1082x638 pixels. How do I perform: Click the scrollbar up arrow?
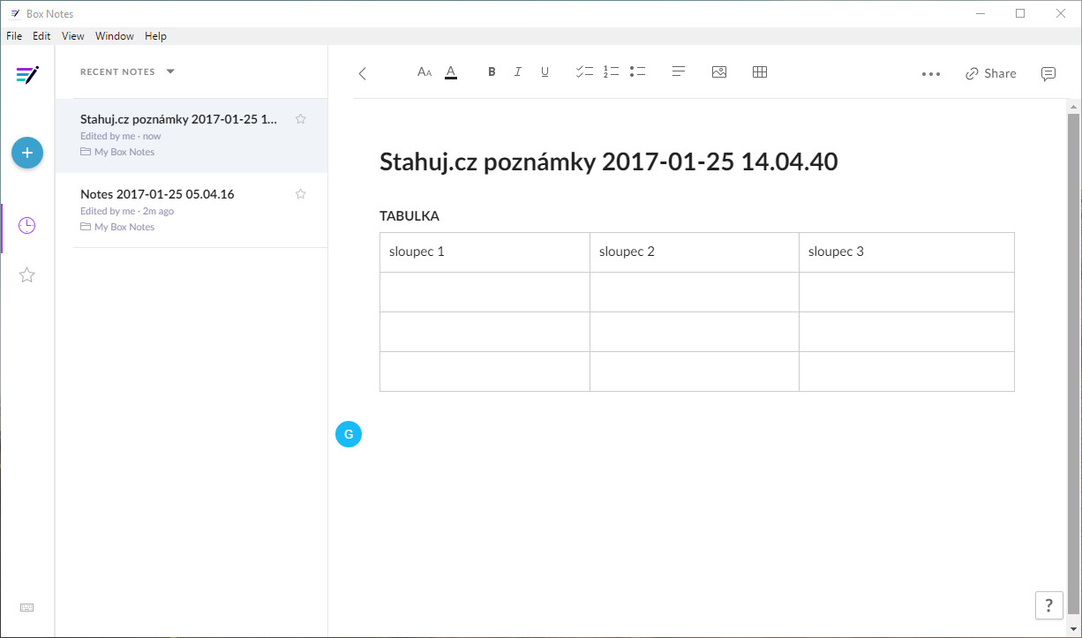(1073, 105)
